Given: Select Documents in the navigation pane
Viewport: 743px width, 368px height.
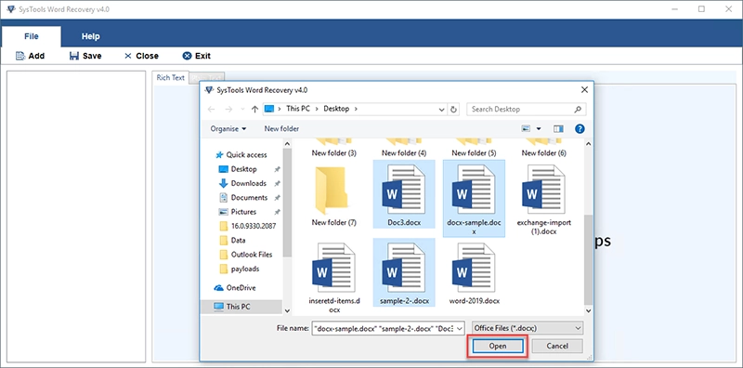Looking at the screenshot, I should [x=243, y=197].
